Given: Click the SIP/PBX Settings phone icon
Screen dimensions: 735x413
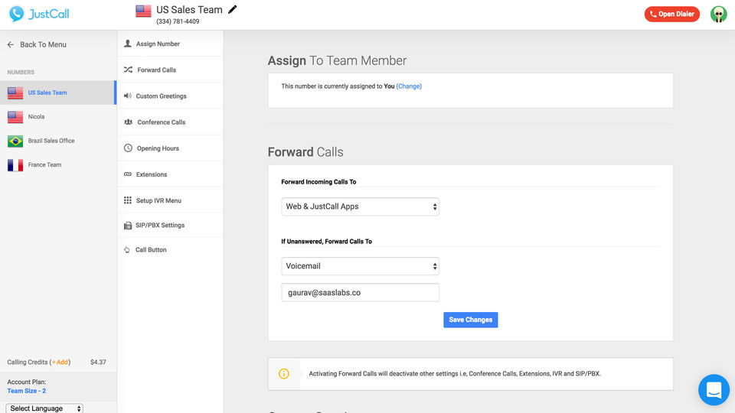Looking at the screenshot, I should [128, 226].
